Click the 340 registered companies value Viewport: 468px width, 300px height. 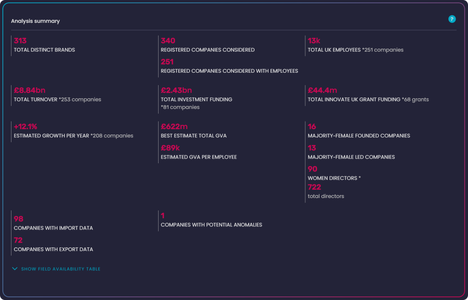(x=168, y=41)
